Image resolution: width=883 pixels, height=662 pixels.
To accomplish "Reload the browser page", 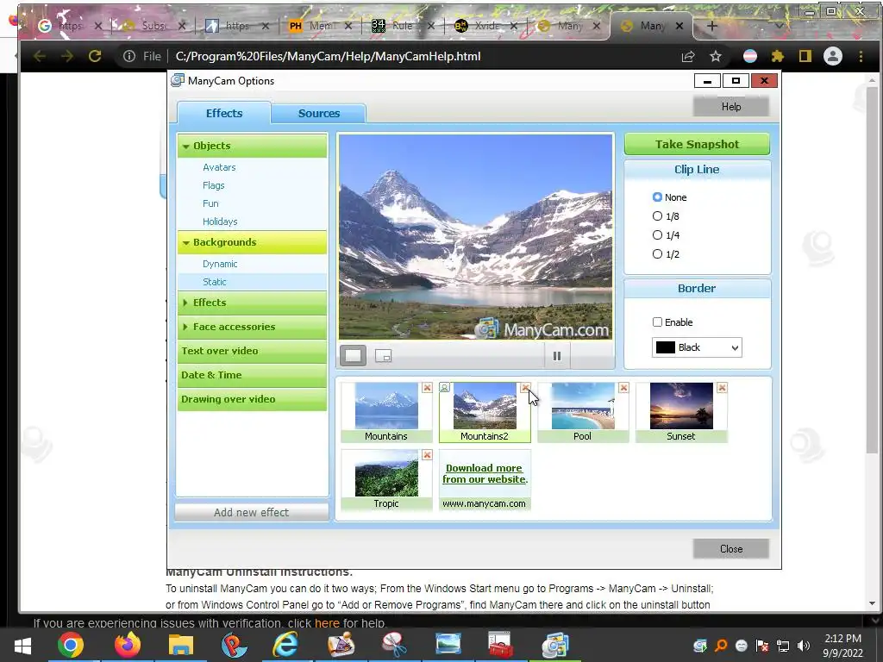I will [x=95, y=56].
